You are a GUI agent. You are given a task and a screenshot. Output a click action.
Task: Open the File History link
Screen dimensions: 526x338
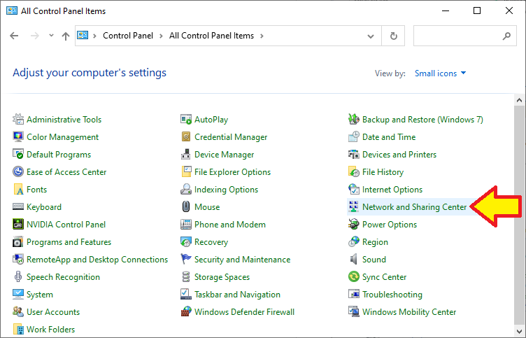tap(383, 172)
